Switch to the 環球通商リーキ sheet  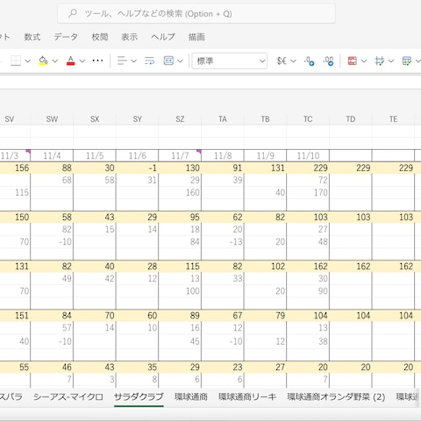click(x=247, y=396)
